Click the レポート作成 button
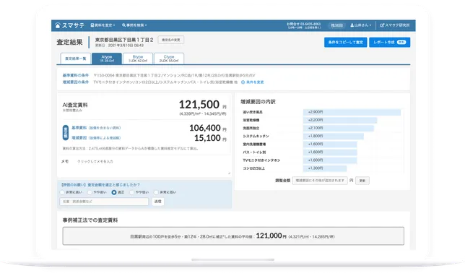 (390, 42)
